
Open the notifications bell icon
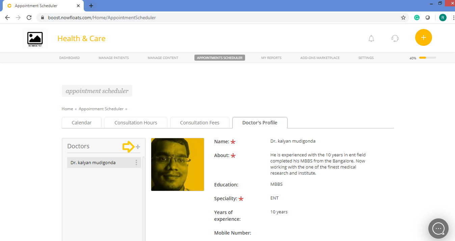pos(371,38)
